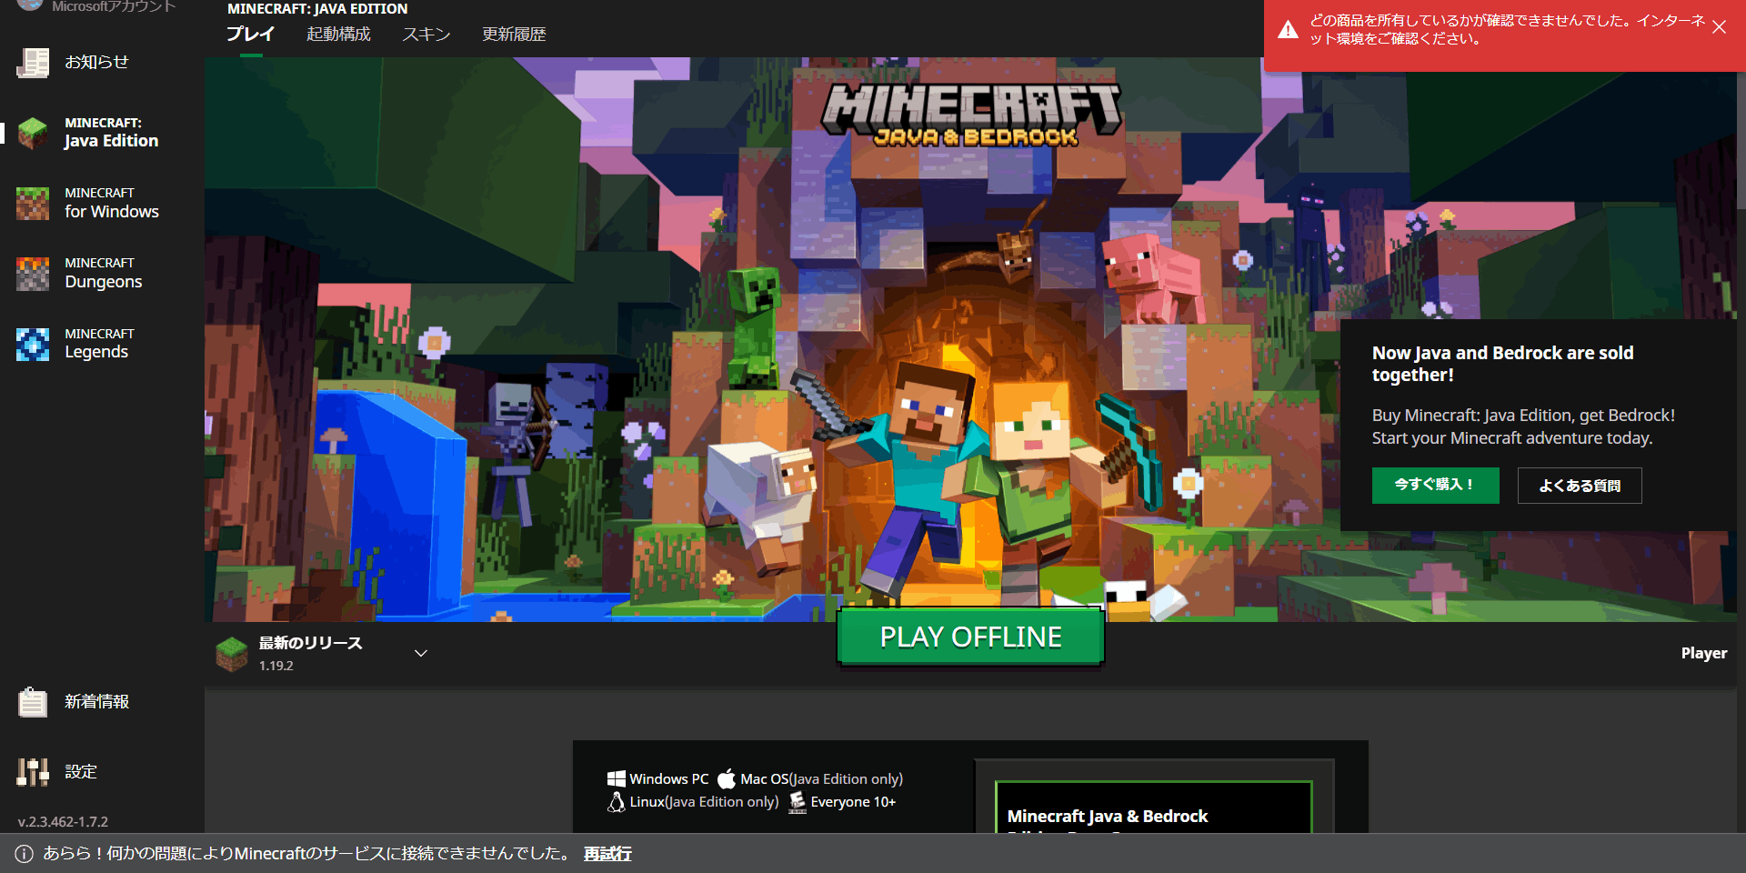
Task: Open the お知らせ news icon in sidebar
Action: pyautogui.click(x=33, y=63)
